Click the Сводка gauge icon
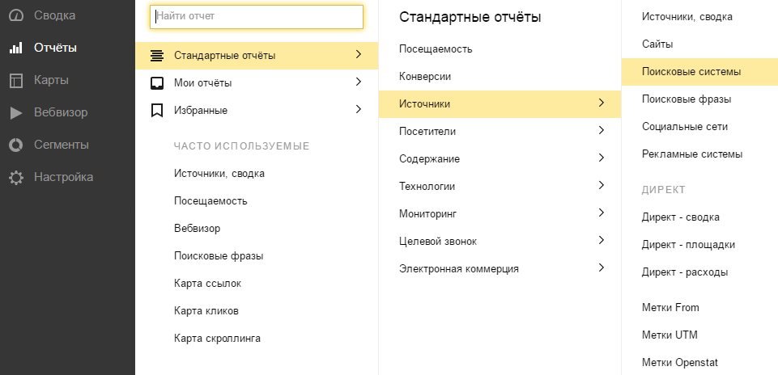This screenshot has width=778, height=375. coord(16,16)
